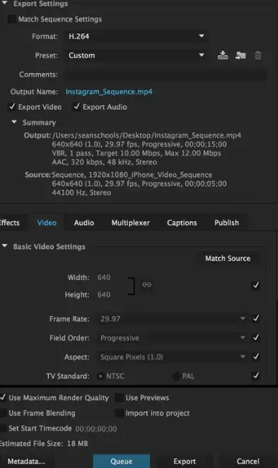Collapse the Export Settings section
Image resolution: width=278 pixels, height=468 pixels.
coord(5,4)
